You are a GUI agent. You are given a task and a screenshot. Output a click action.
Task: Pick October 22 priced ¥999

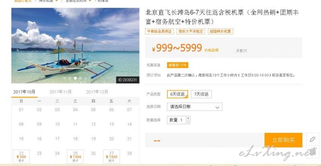21,157
